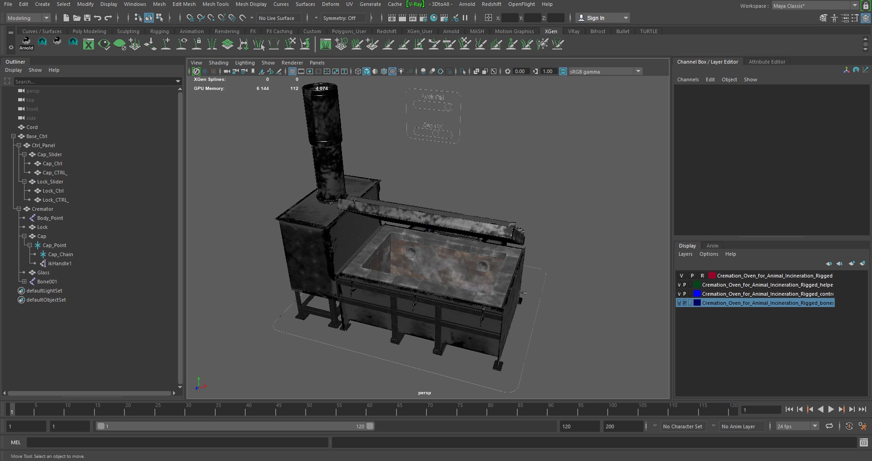Click Select by hierarchy mode icon
This screenshot has height=461, width=872.
pos(138,18)
